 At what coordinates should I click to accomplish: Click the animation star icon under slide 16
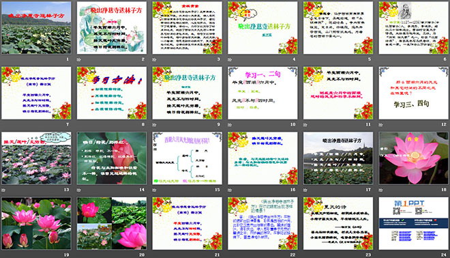pos(230,190)
